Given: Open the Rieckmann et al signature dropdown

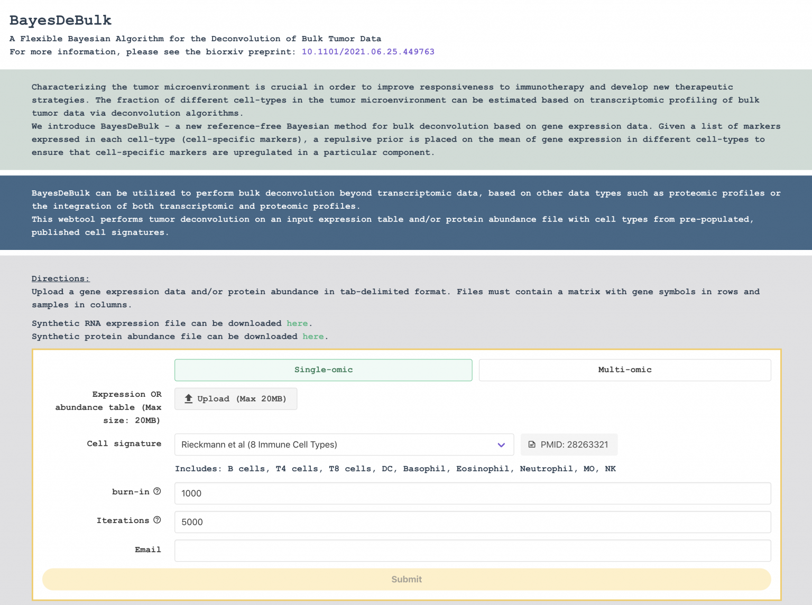Looking at the screenshot, I should (x=338, y=445).
